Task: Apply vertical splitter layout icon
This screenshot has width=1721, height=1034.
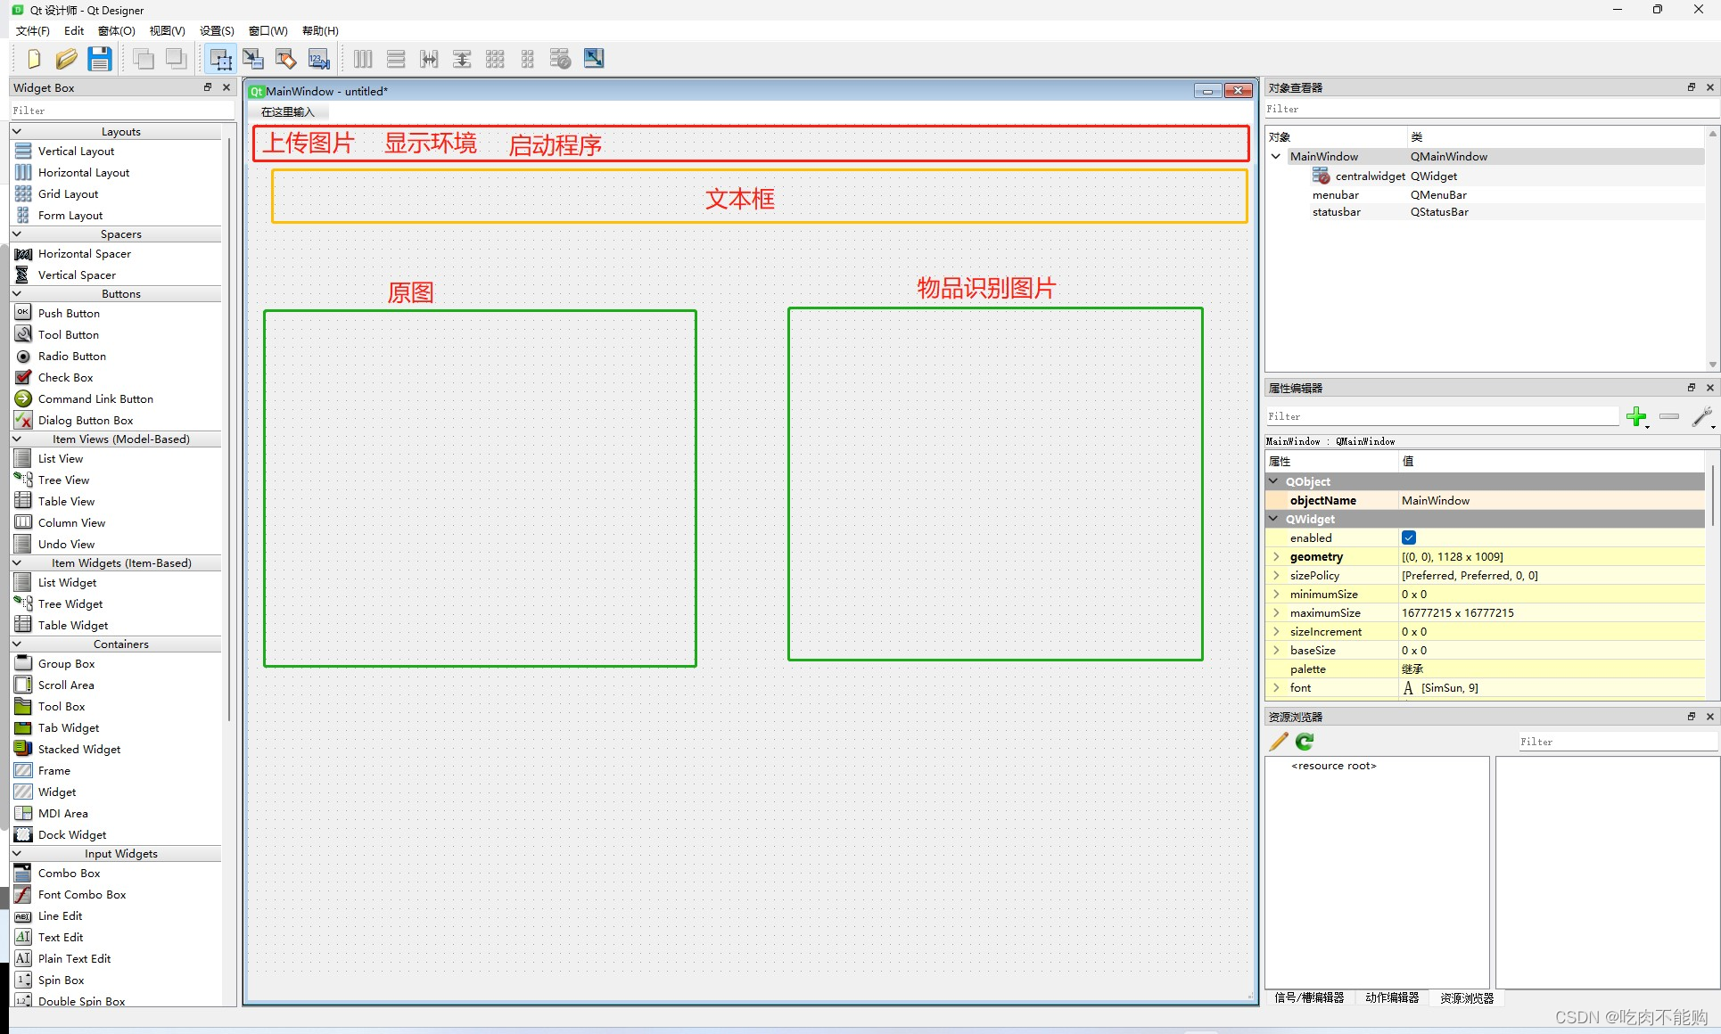Action: click(x=462, y=59)
